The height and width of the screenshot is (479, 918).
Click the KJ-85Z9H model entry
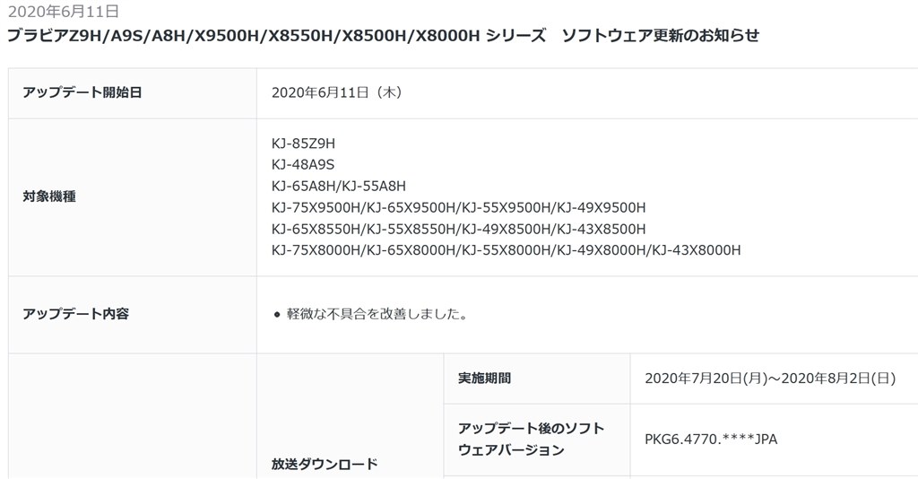[303, 144]
